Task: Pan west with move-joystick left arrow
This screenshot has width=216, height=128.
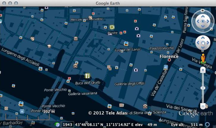Action: tap(198, 43)
